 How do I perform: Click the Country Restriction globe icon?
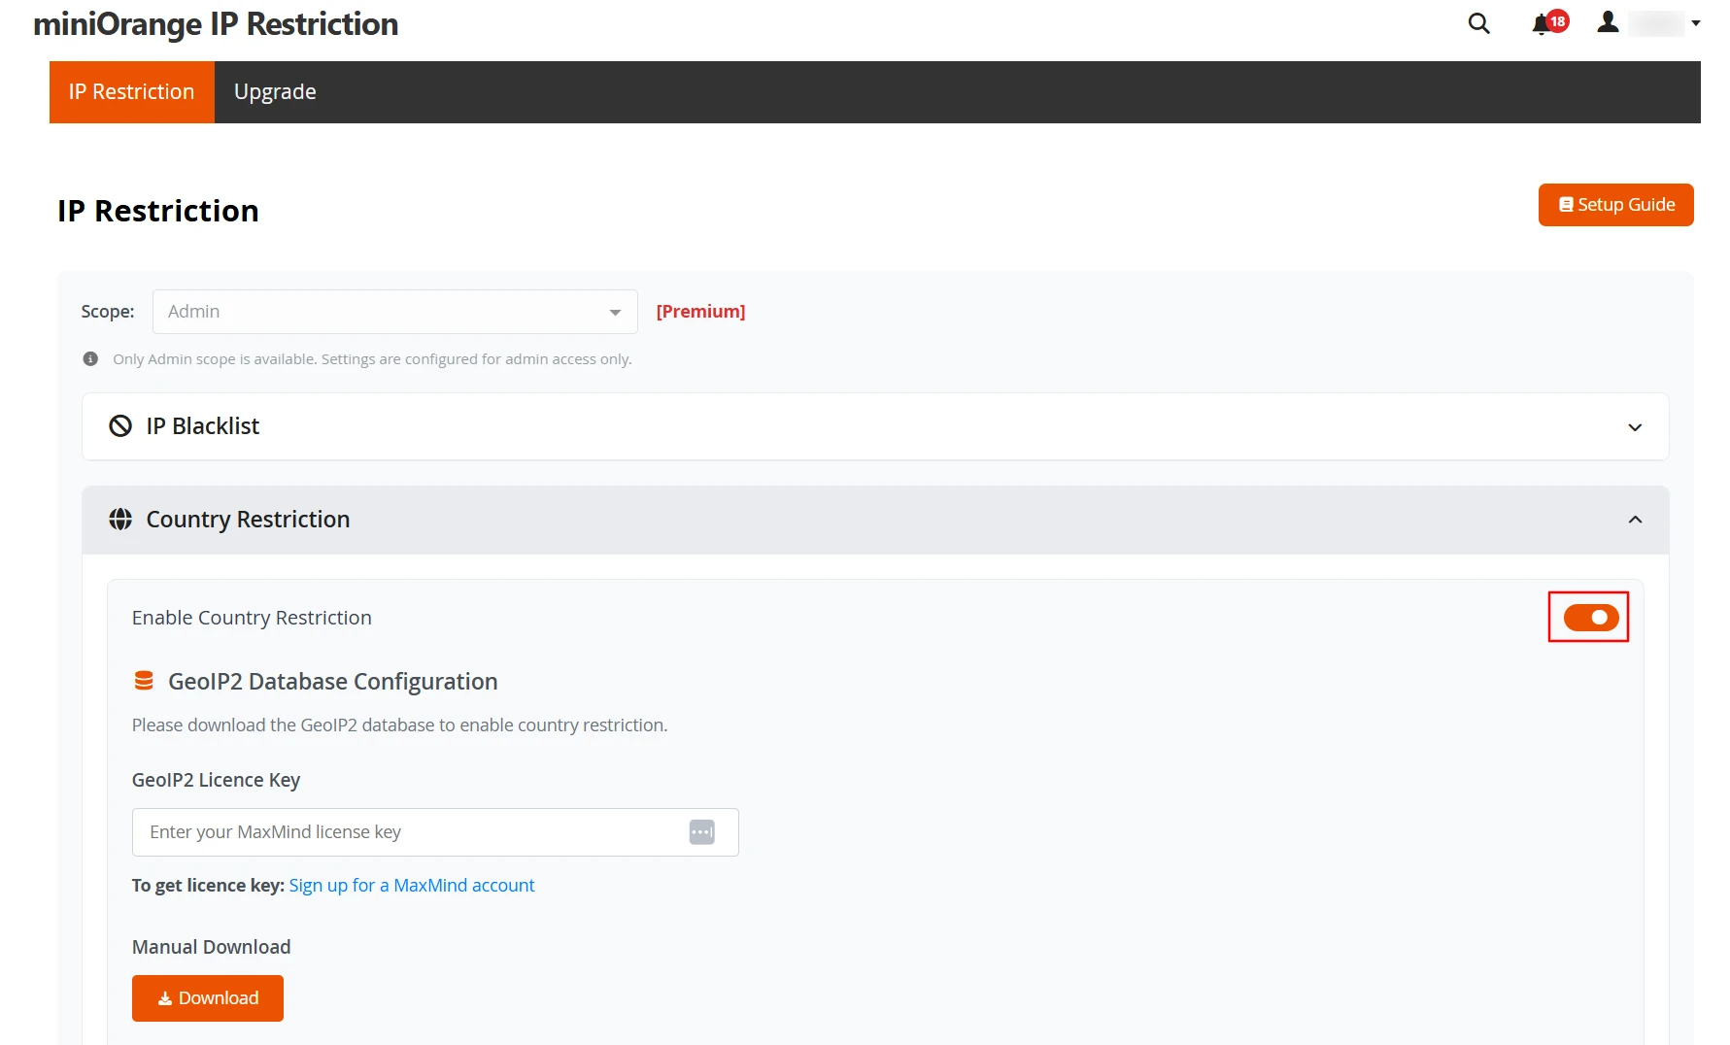120,520
